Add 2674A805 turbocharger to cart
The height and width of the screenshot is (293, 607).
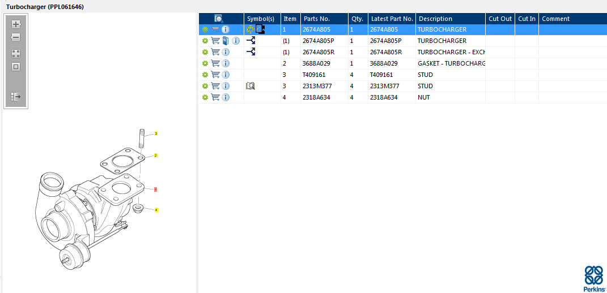[215, 29]
